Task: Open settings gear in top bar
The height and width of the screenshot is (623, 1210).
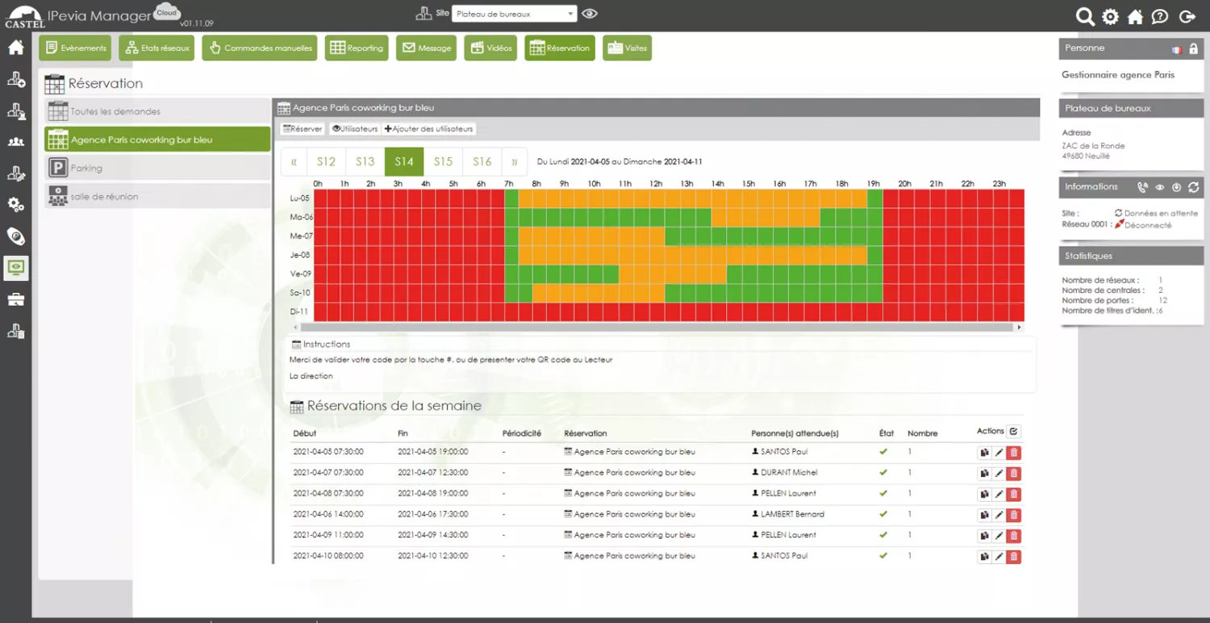Action: click(1111, 17)
